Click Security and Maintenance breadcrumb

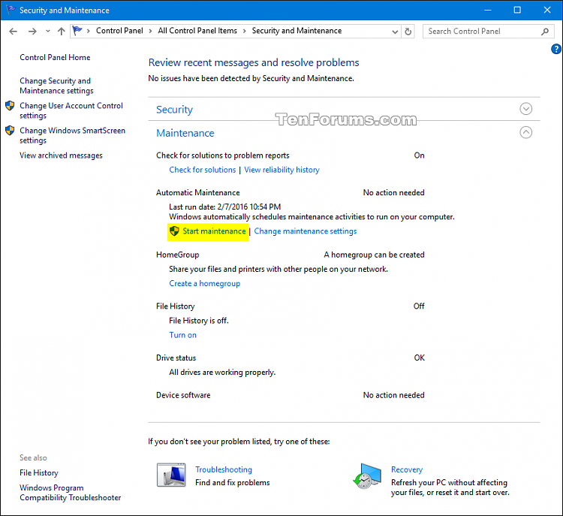(x=297, y=31)
